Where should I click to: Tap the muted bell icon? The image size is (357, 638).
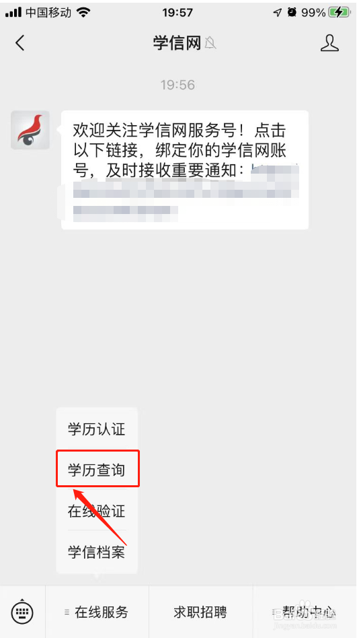pyautogui.click(x=210, y=42)
